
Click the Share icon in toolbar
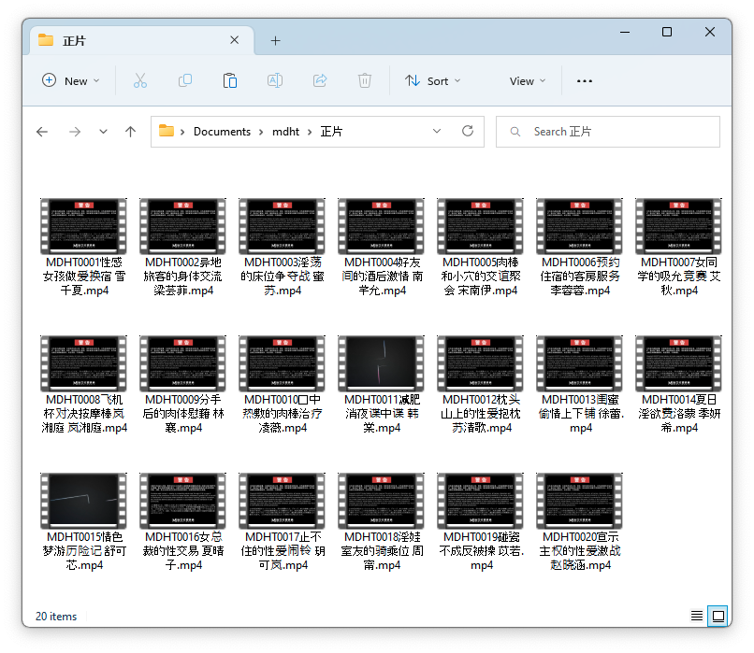tap(320, 81)
